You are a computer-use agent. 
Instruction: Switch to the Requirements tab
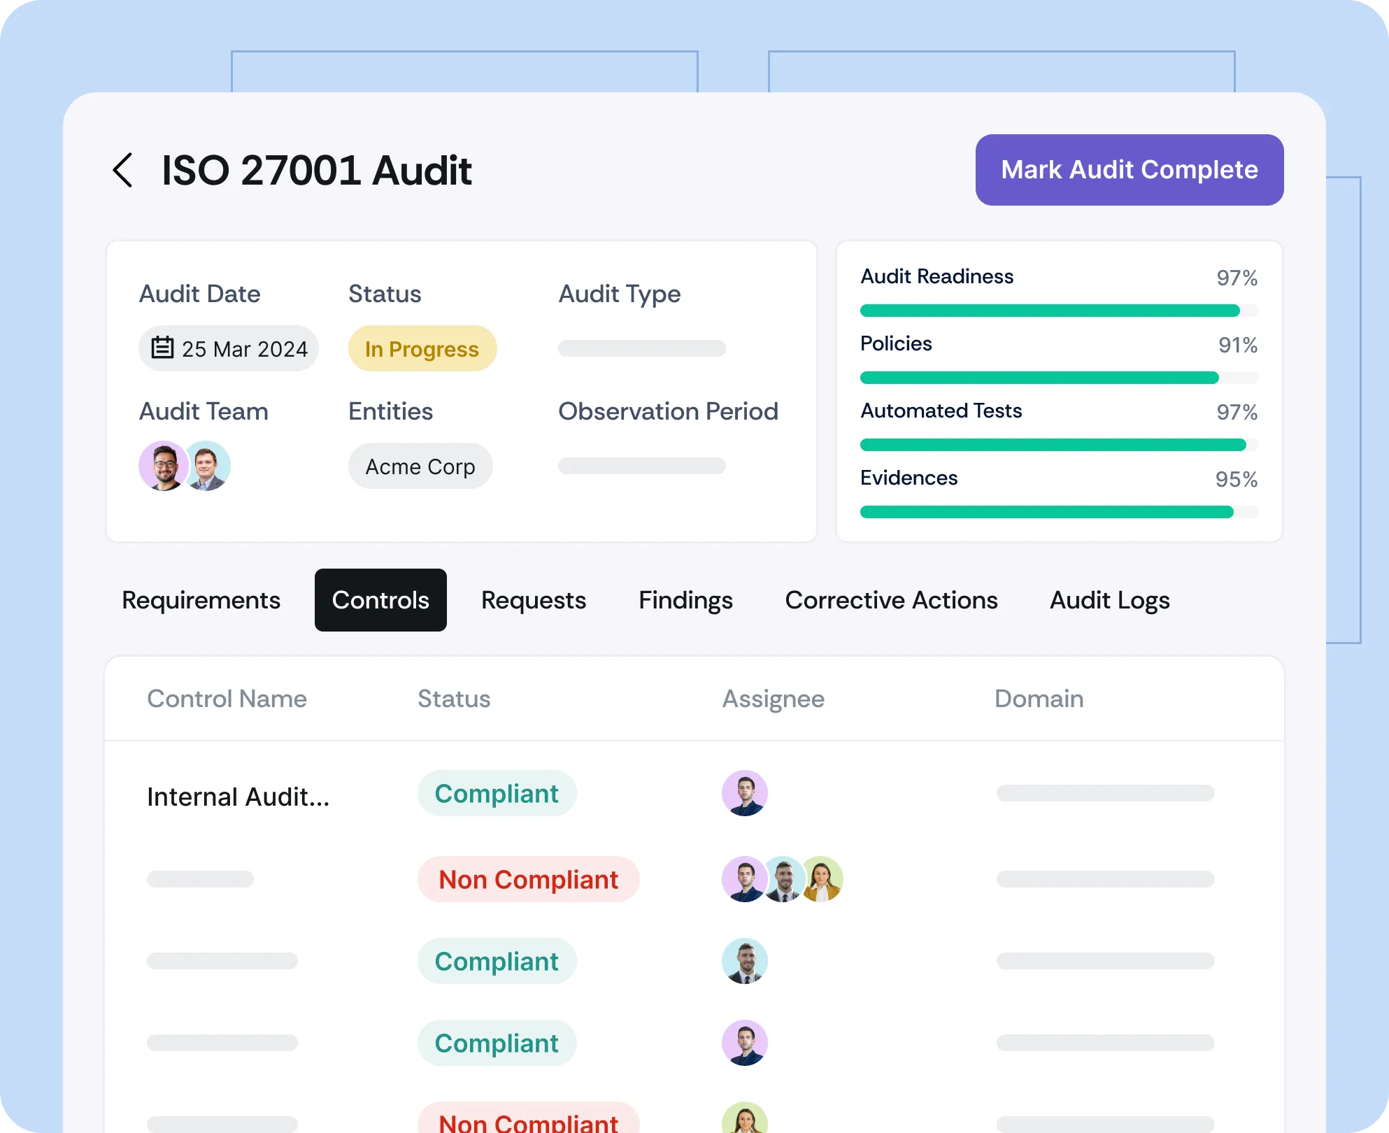tap(201, 600)
